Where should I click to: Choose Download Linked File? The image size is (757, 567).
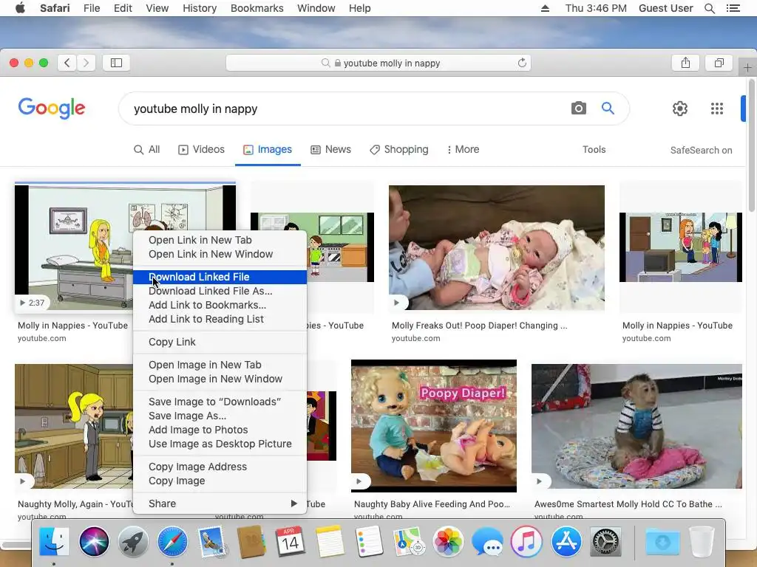(x=220, y=277)
